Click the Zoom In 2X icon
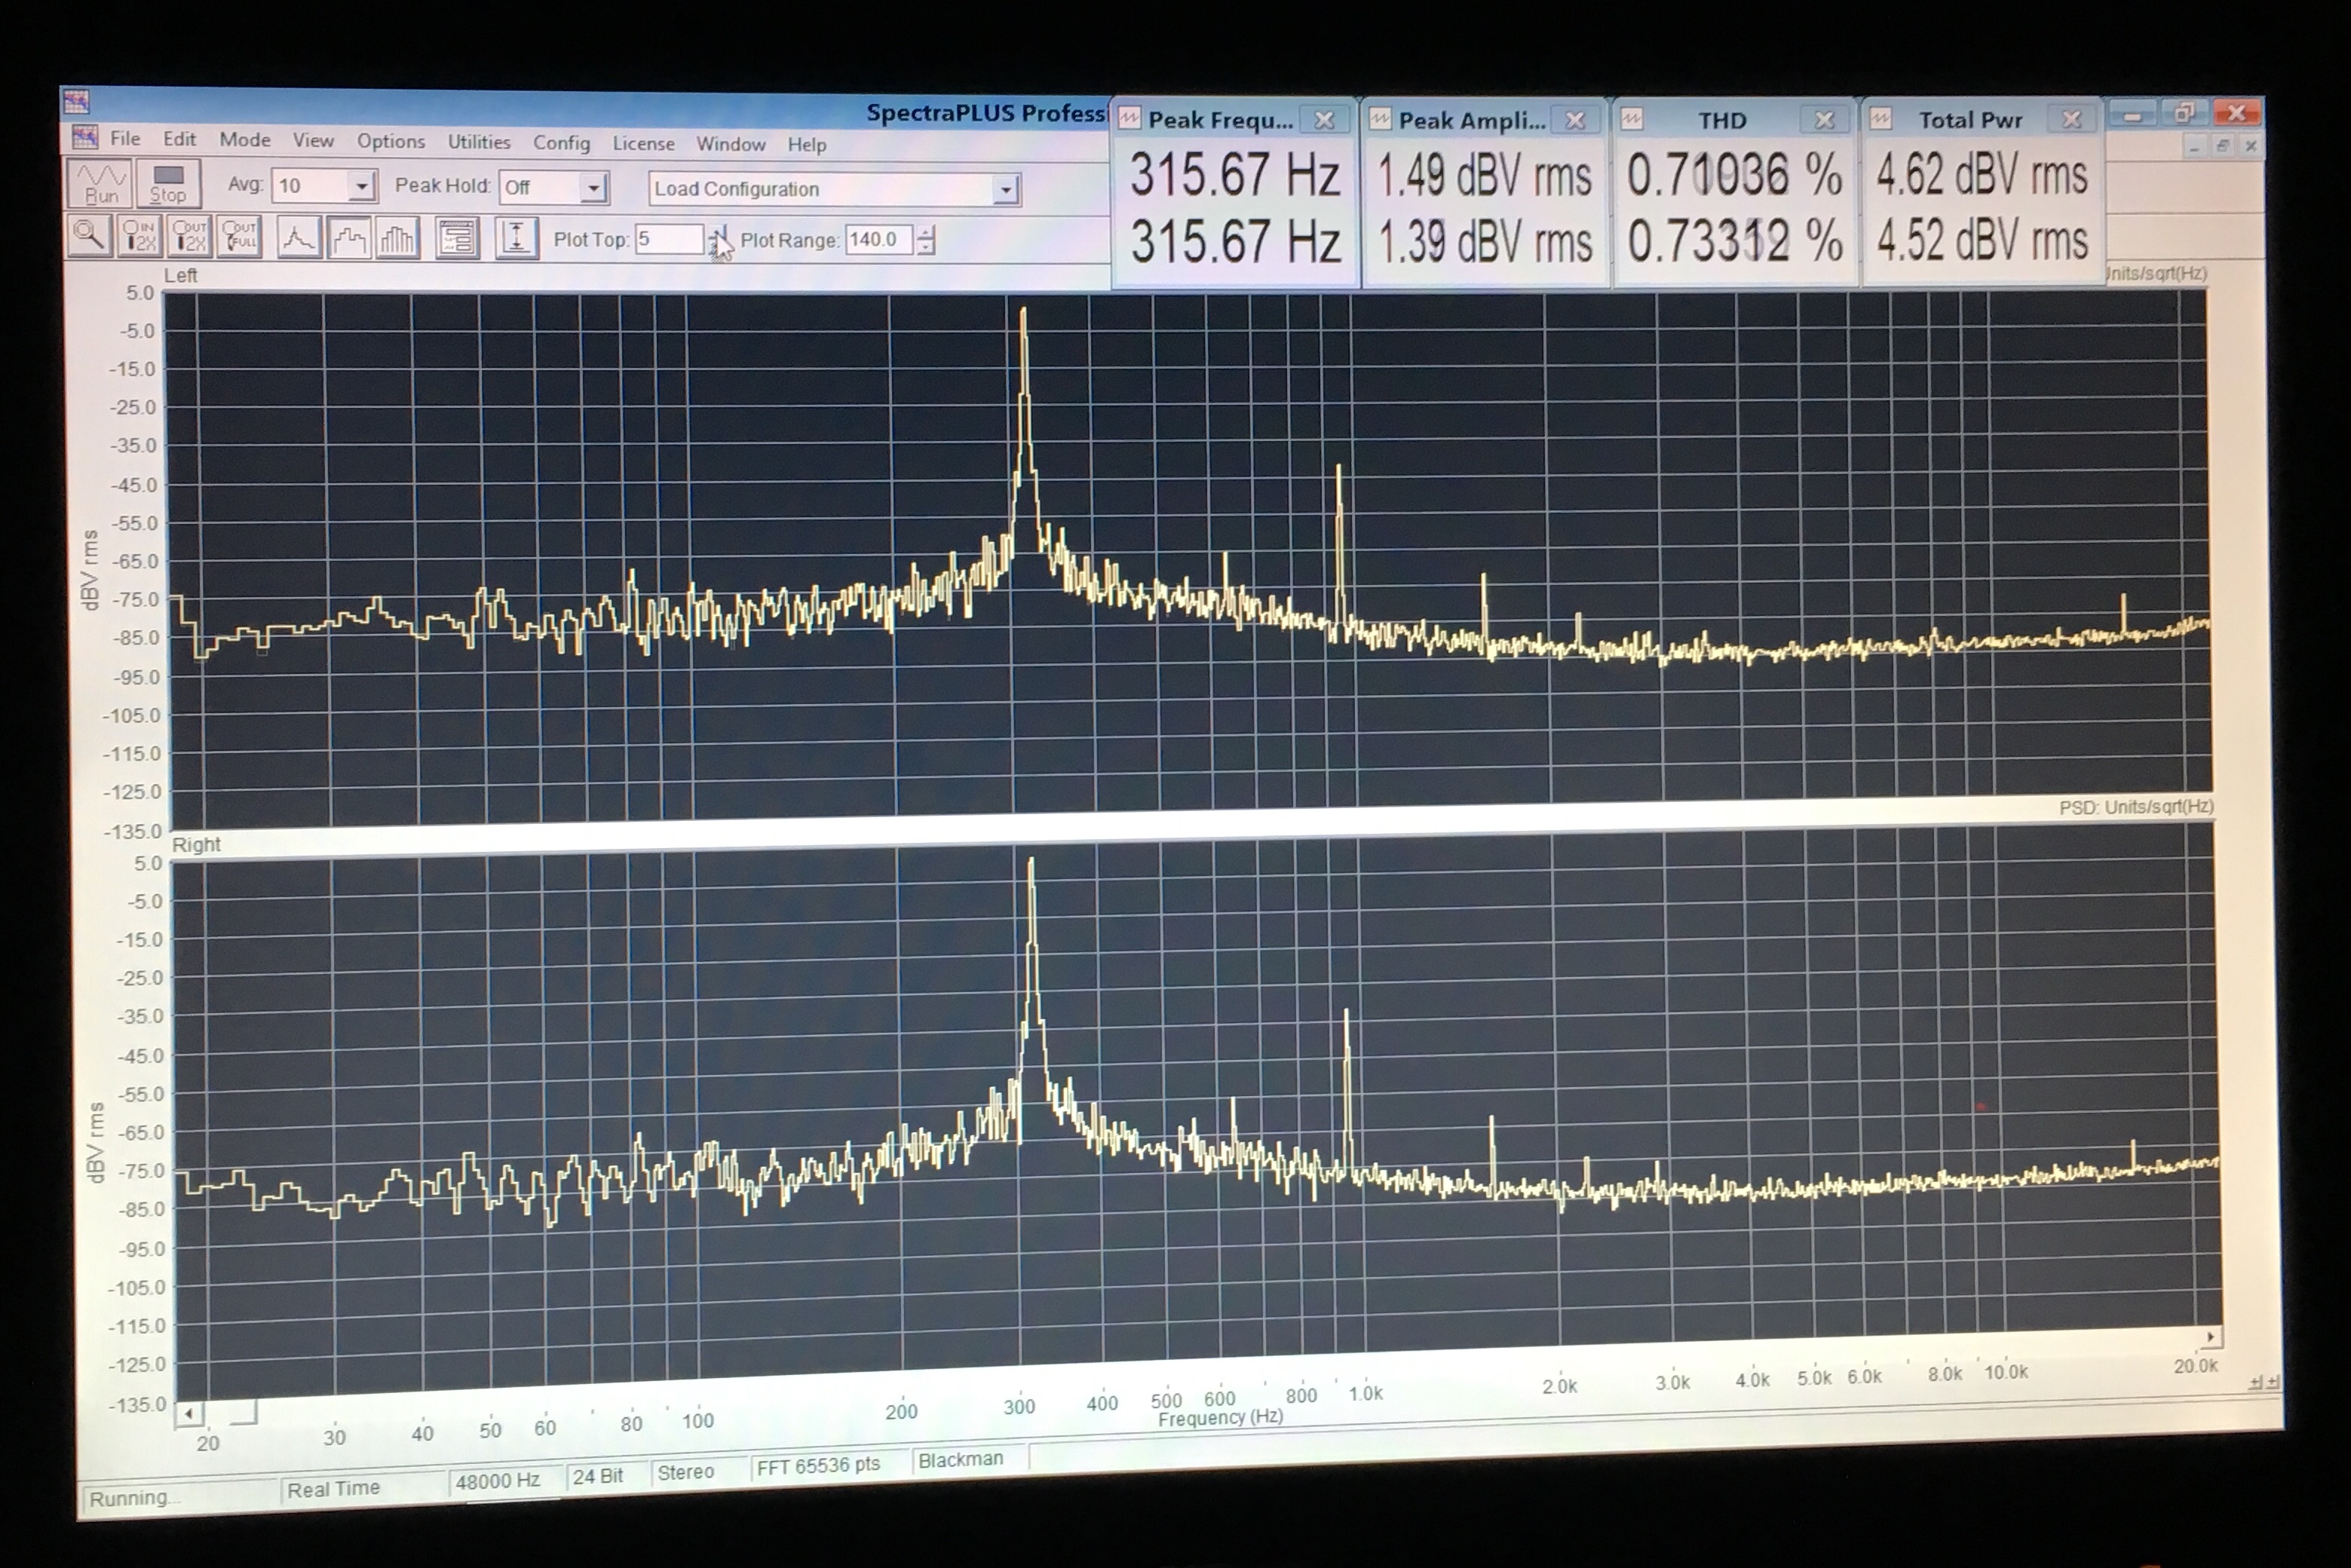 point(140,237)
